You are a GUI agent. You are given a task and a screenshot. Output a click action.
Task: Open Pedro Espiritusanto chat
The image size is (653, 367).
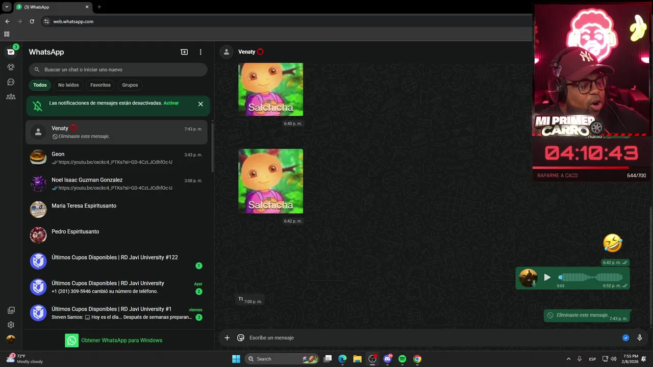117,235
